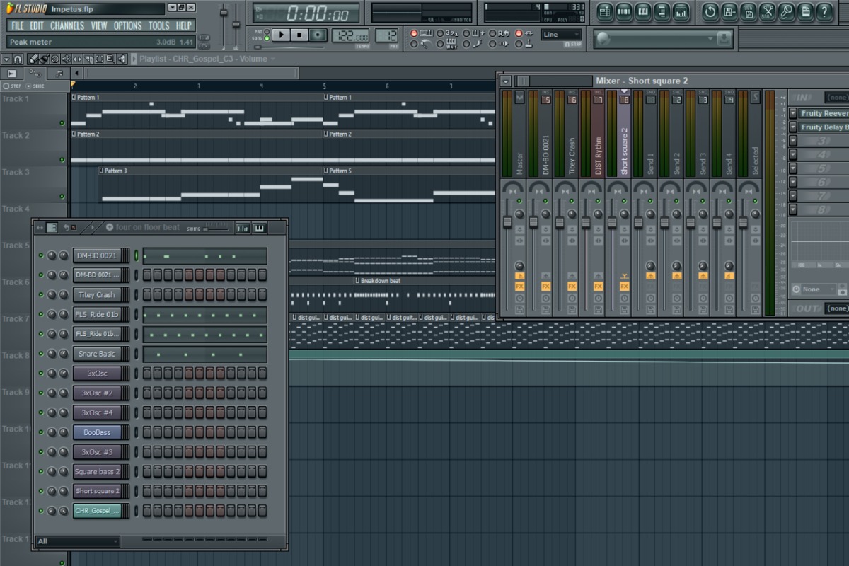
Task: Select the paint brush tool in playlist toolbar
Action: tap(43, 59)
